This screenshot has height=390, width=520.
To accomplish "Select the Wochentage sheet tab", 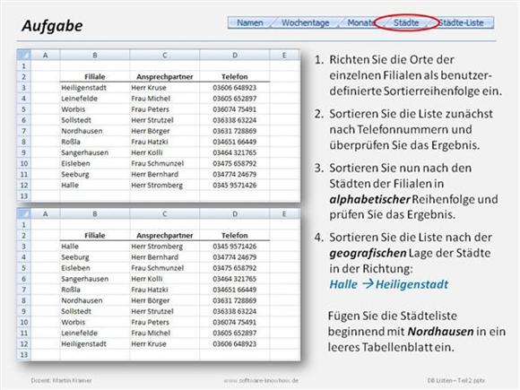I will click(305, 22).
